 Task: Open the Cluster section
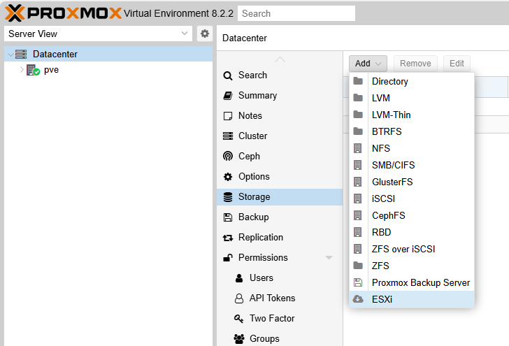point(280,136)
